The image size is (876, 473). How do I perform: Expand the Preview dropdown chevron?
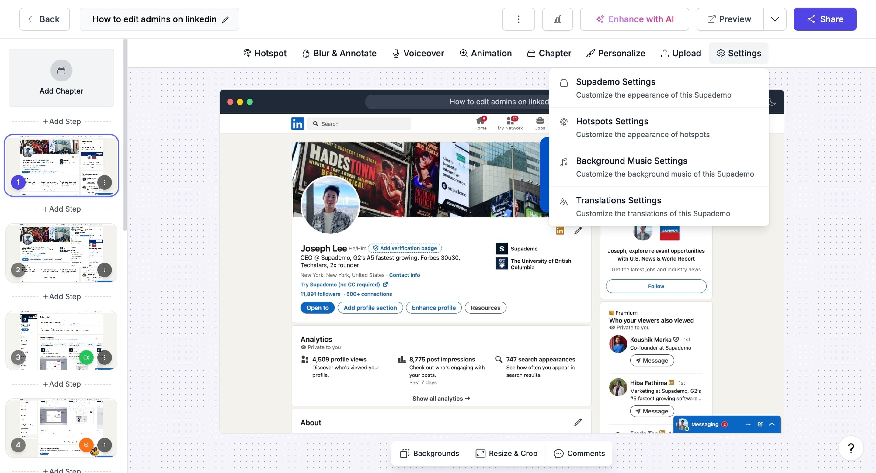tap(775, 19)
